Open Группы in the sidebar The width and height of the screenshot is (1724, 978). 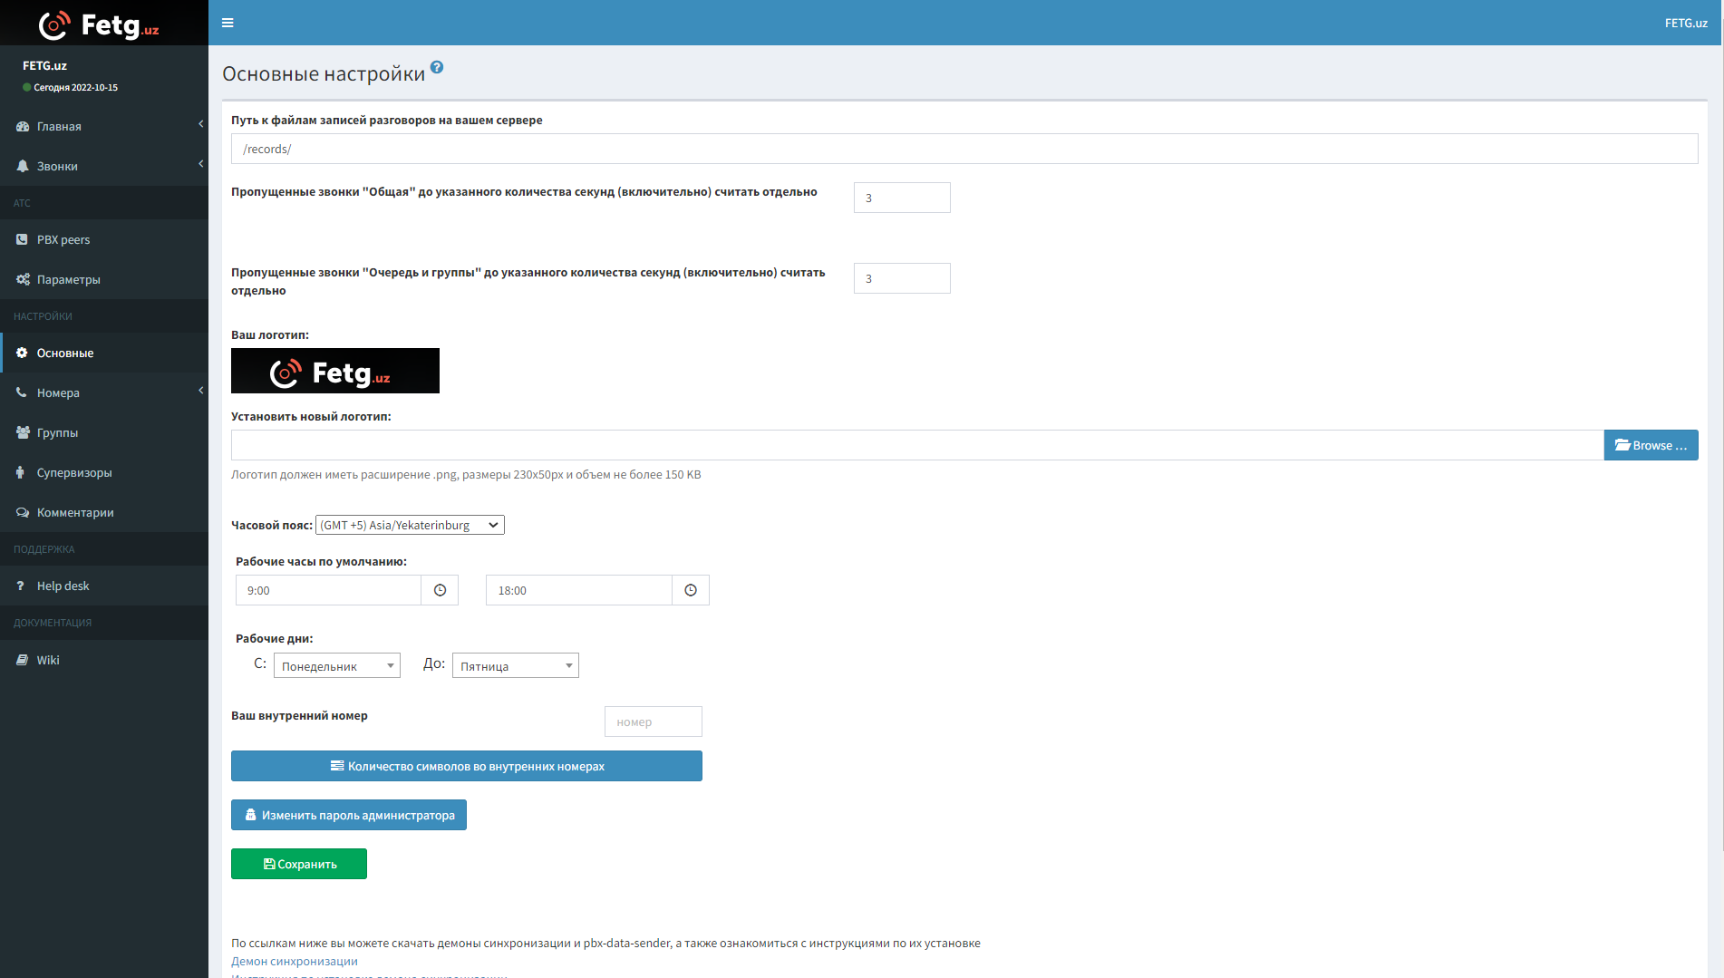(57, 432)
